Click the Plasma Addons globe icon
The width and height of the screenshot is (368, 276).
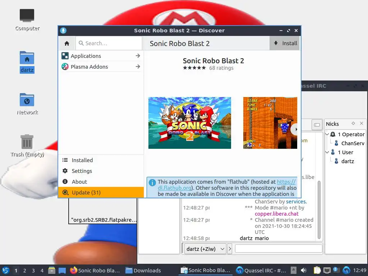tap(65, 66)
